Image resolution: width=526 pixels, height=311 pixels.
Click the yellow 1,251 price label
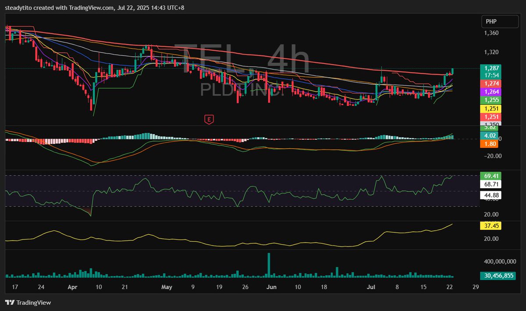(x=490, y=108)
